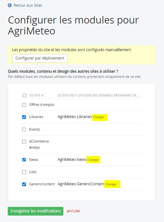
Task: Click the eCommerce Analys label text
Action: (39, 144)
